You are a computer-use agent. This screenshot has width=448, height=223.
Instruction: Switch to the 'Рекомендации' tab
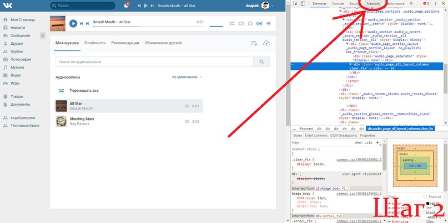point(125,43)
